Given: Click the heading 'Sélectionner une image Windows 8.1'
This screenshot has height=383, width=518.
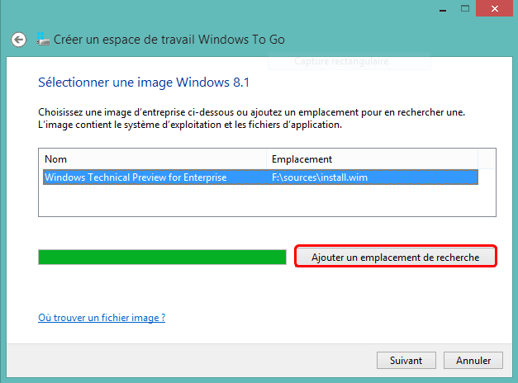Looking at the screenshot, I should (x=131, y=83).
